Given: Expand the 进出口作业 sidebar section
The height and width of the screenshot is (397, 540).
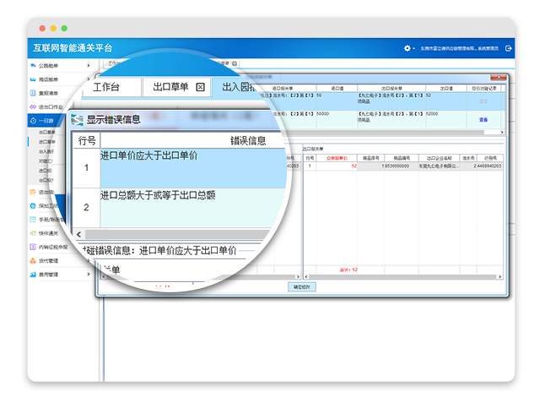Looking at the screenshot, I should coord(59,107).
